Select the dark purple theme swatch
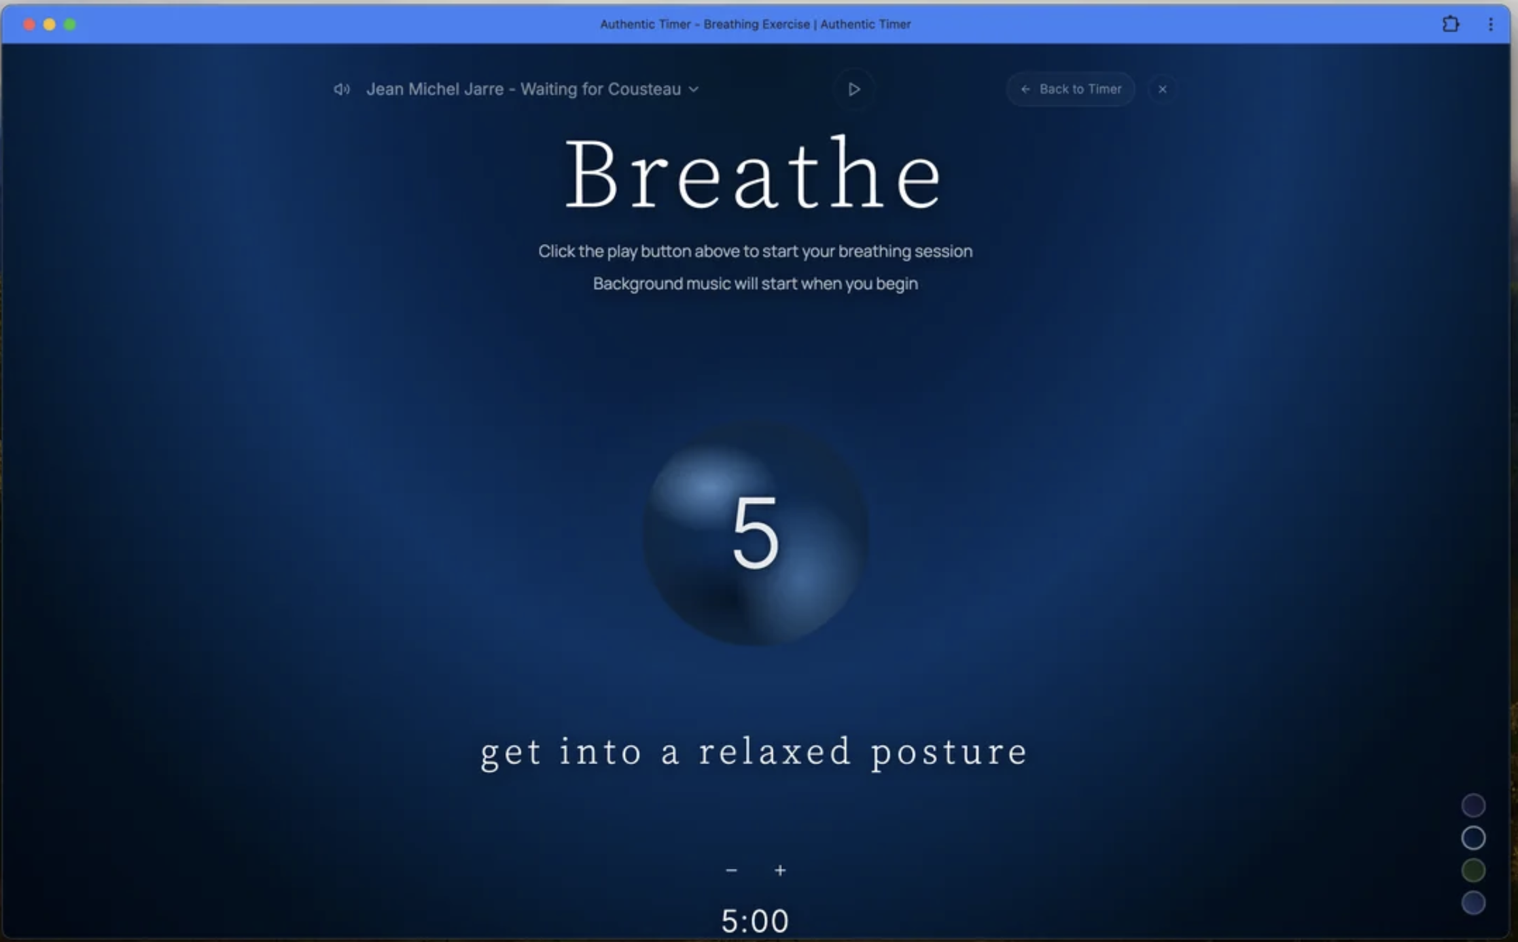Viewport: 1518px width, 942px height. tap(1473, 805)
